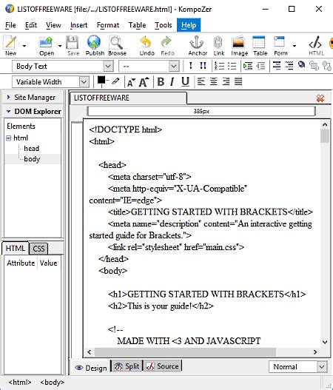Screen dimensions: 333x390
Task: Open the File menu
Action: (10, 25)
